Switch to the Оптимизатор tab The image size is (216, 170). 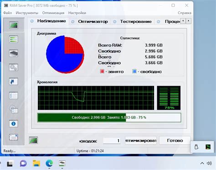coord(93,21)
